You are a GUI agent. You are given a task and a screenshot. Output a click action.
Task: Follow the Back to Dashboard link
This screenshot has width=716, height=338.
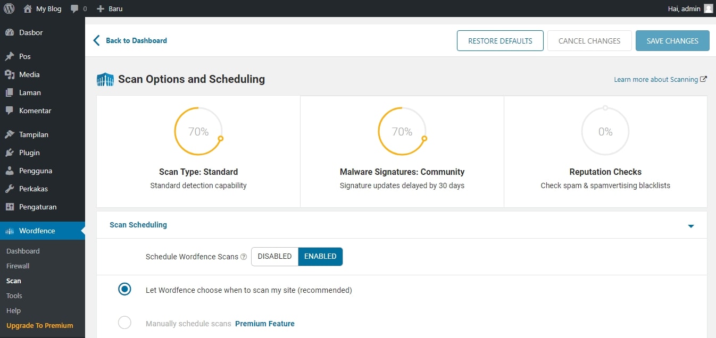coord(136,40)
